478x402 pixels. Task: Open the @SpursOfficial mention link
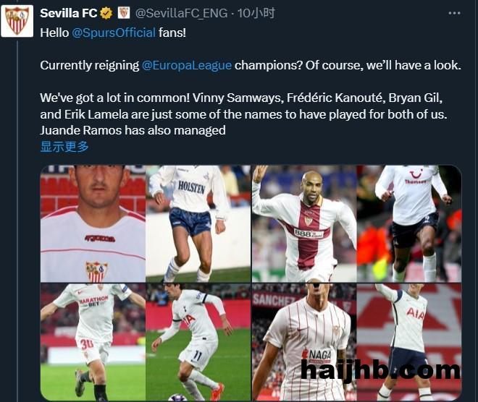click(x=114, y=33)
